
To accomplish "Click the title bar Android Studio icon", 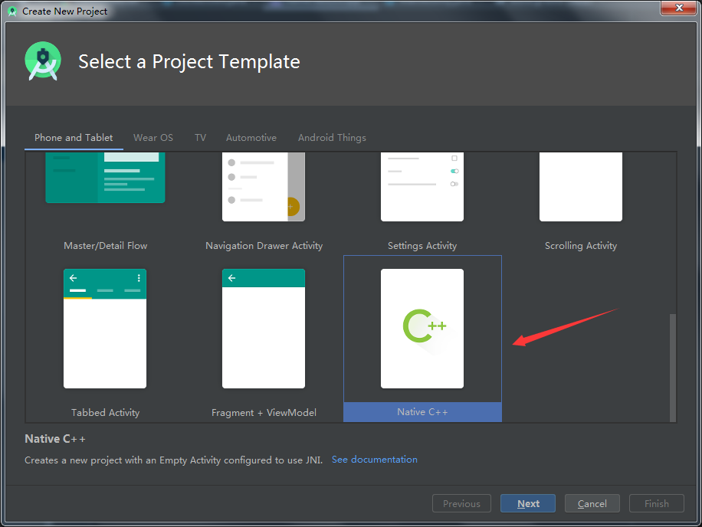I will point(12,11).
